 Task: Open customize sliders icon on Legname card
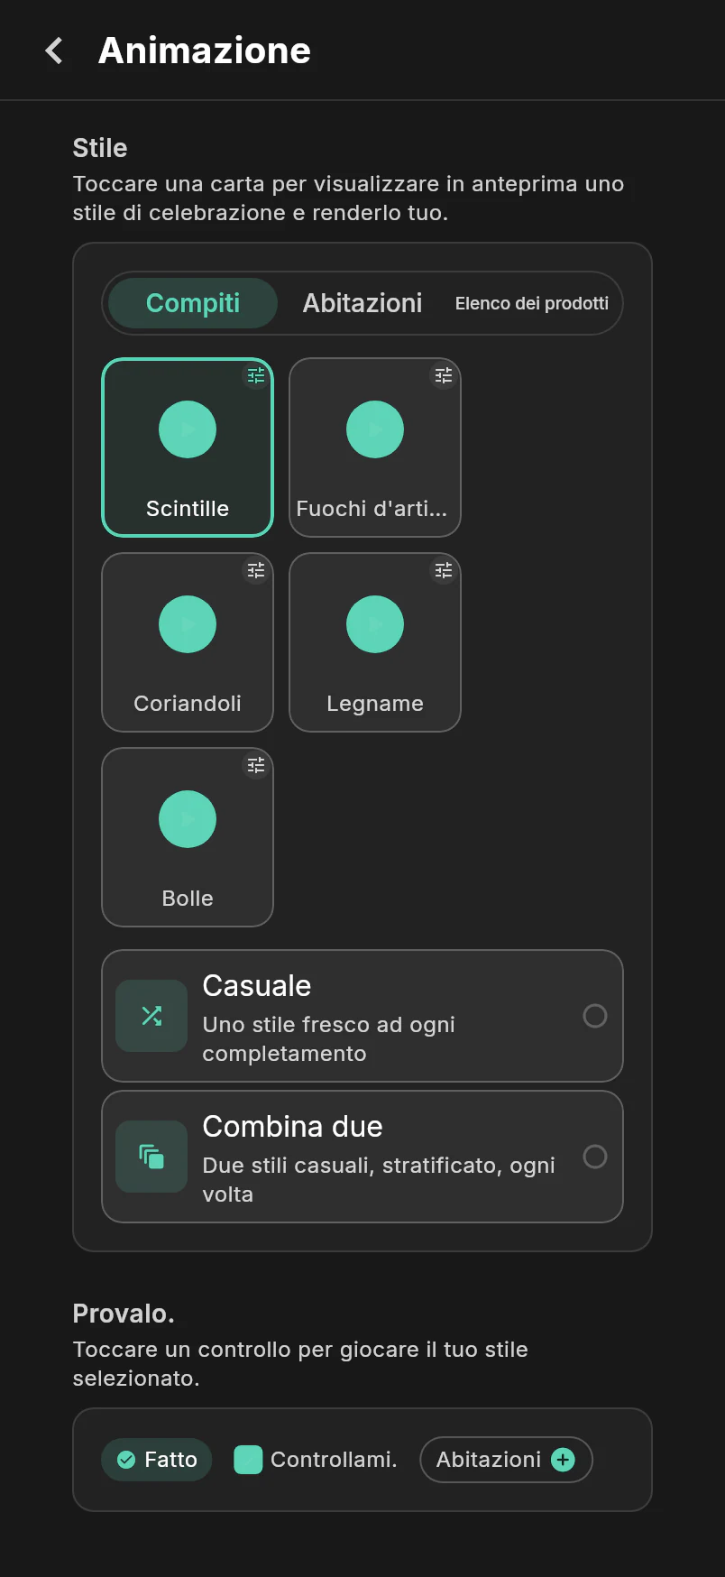(x=444, y=571)
